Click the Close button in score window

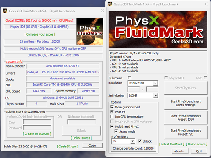coord(92,145)
